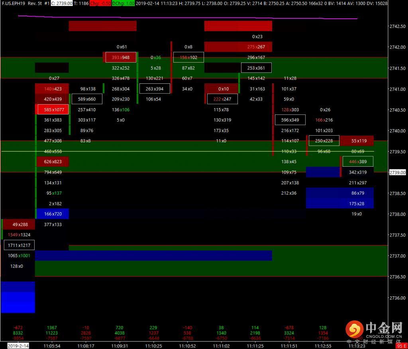Click the 'L: 2738.00' low value
Viewport: 408px width, 349px height.
tap(212, 3)
